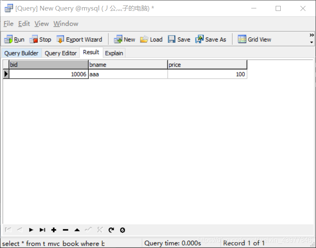Image resolution: width=316 pixels, height=248 pixels.
Task: Maximize the query window
Action: point(278,8)
